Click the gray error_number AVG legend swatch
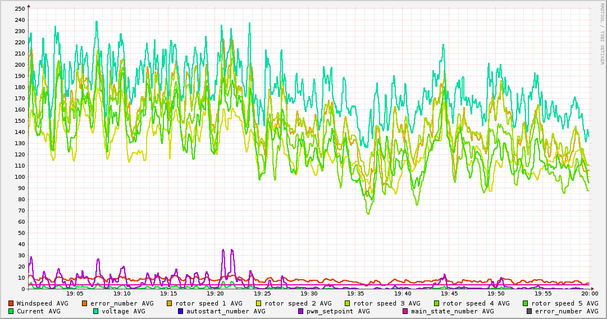The height and width of the screenshot is (319, 607). pyautogui.click(x=529, y=311)
